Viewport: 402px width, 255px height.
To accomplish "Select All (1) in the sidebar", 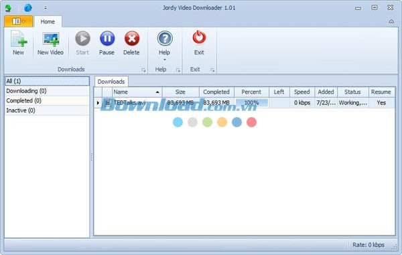I will point(47,81).
